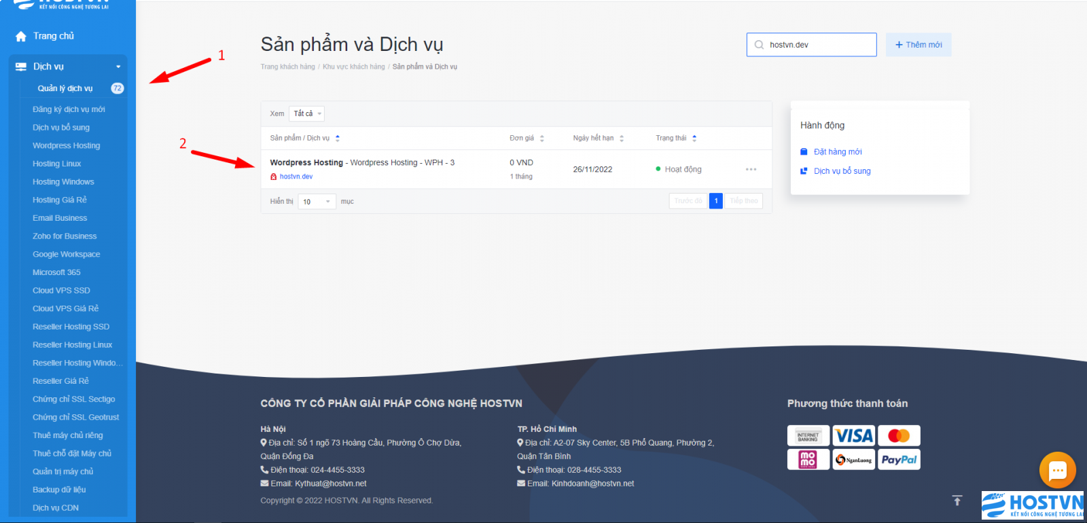Viewport: 1087px width, 523px height.
Task: Click the Thêm mới button
Action: click(919, 45)
